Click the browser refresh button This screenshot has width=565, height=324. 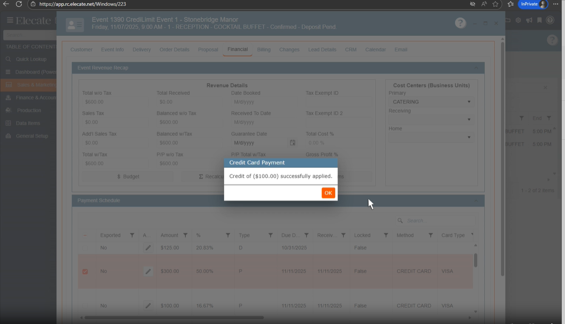pos(19,4)
